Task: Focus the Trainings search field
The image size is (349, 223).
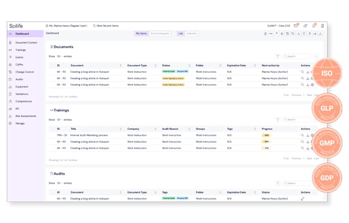Action: 297,119
